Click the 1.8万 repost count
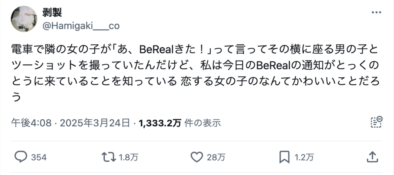Image resolution: width=394 pixels, height=175 pixels. pyautogui.click(x=127, y=157)
